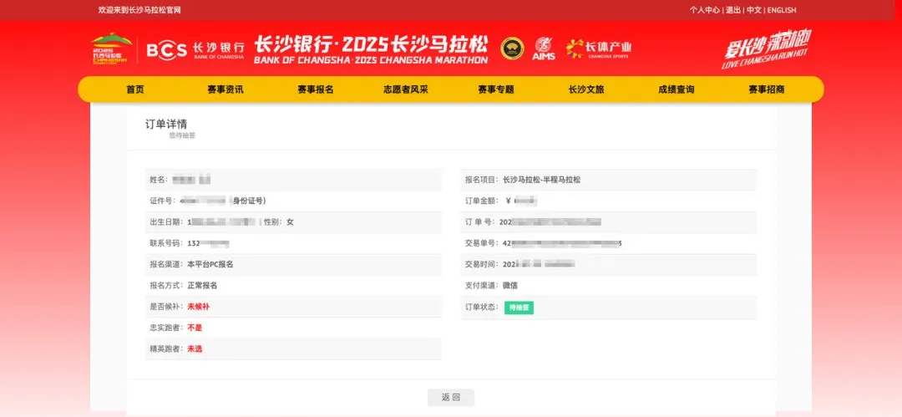Switch language to ENGLISH

[x=782, y=10]
